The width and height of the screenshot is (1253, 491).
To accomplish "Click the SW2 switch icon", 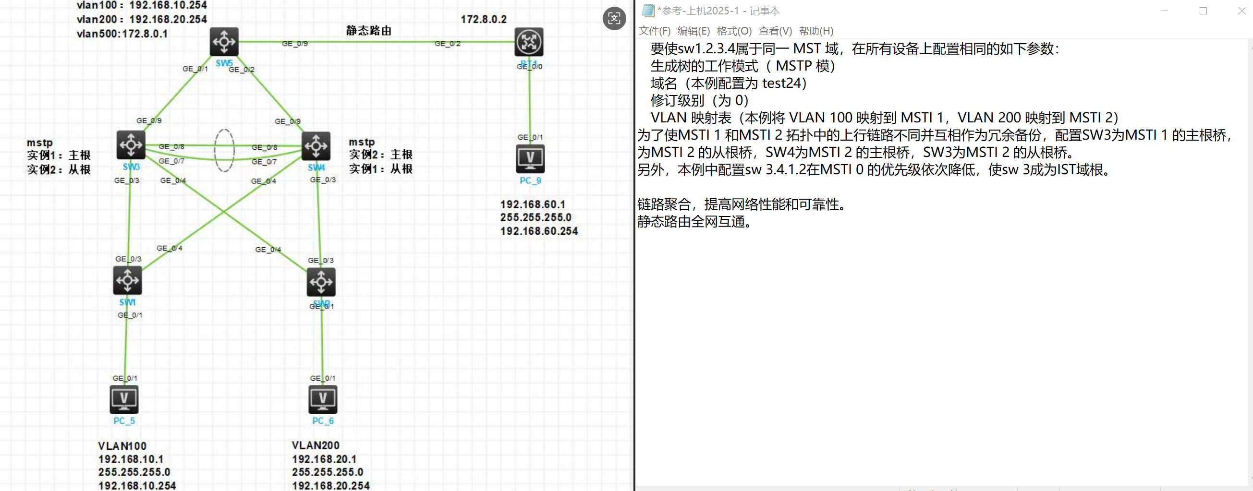I will (x=321, y=282).
